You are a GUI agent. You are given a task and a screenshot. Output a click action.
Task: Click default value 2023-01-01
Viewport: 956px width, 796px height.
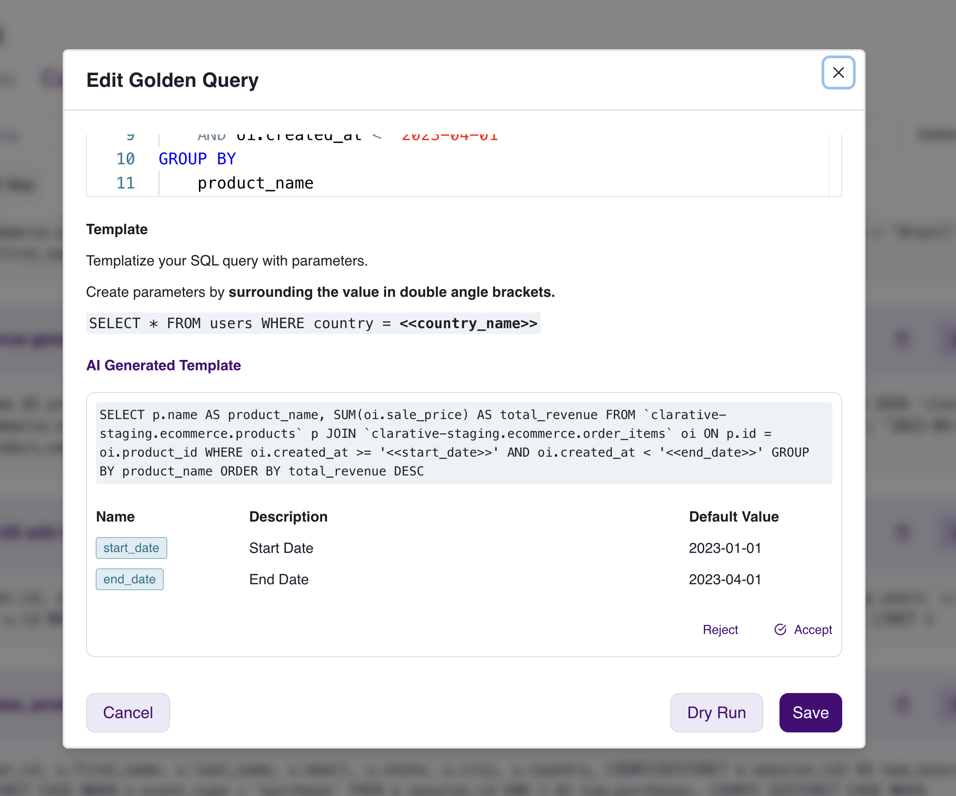tap(725, 548)
